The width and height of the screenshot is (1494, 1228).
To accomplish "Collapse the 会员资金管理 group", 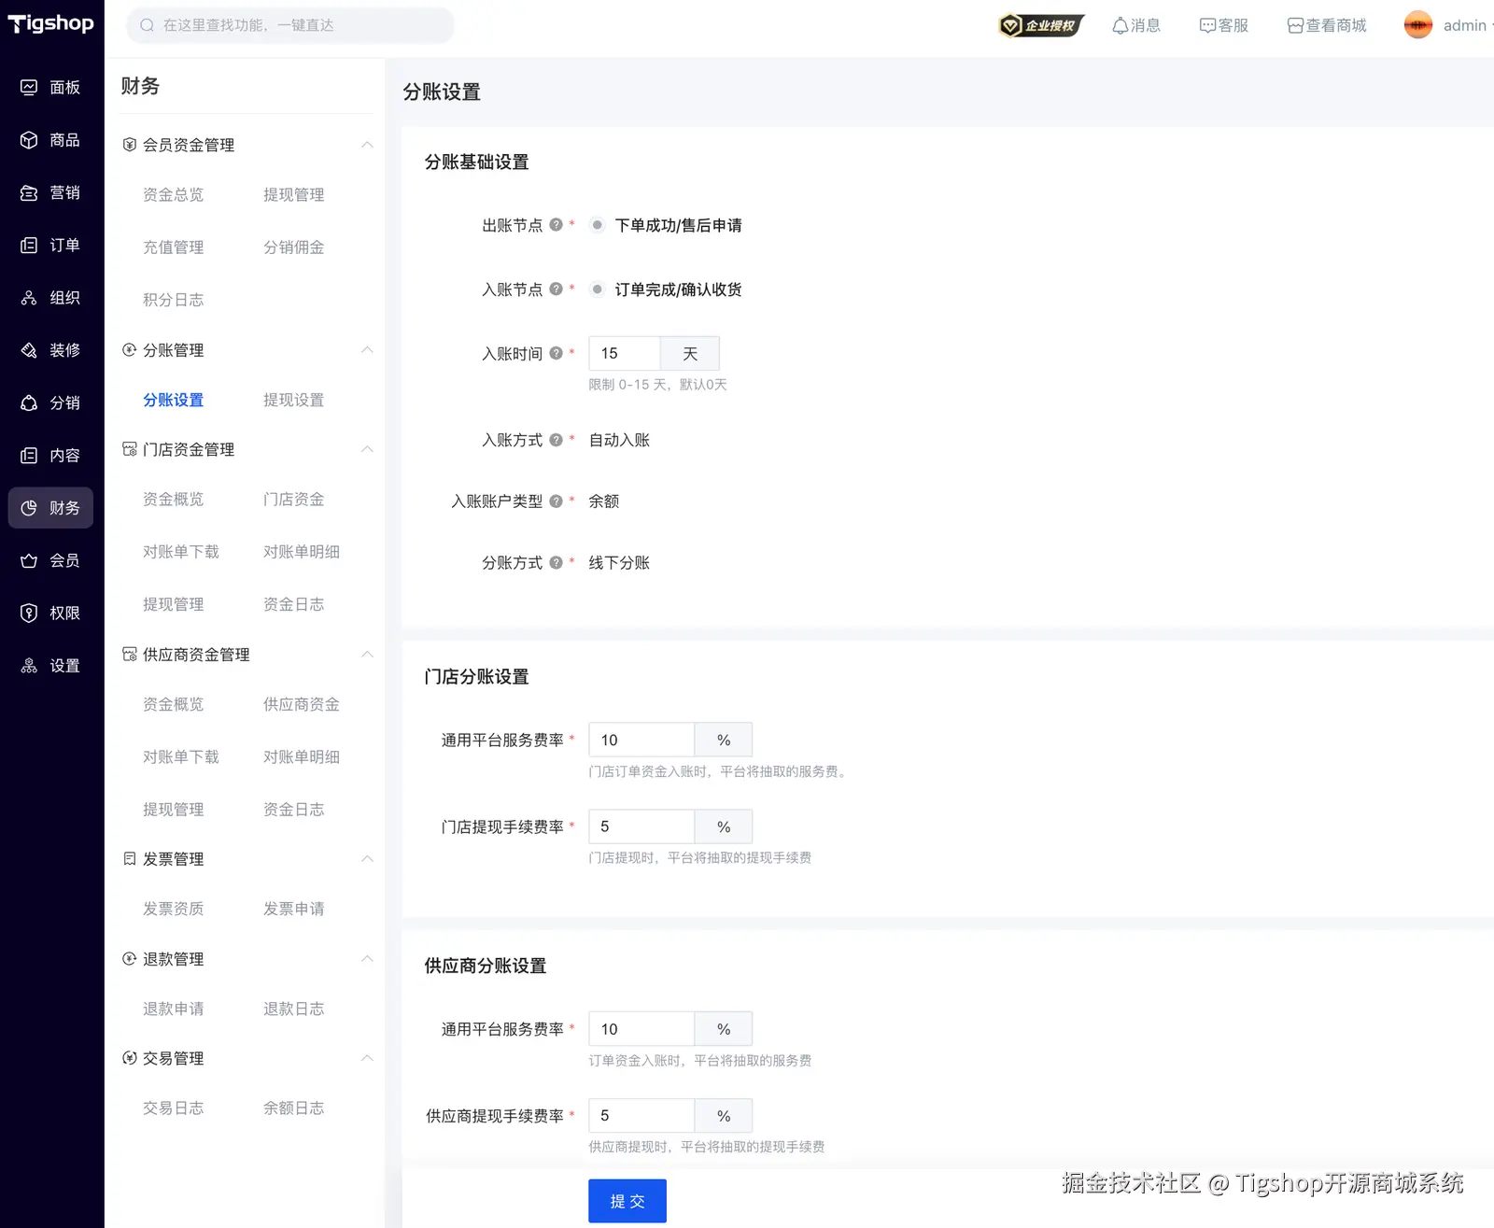I will (x=367, y=145).
